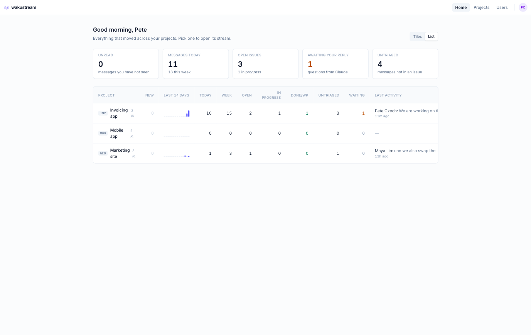Click Pete Czech last activity message
The height and width of the screenshot is (335, 531).
pos(406,111)
